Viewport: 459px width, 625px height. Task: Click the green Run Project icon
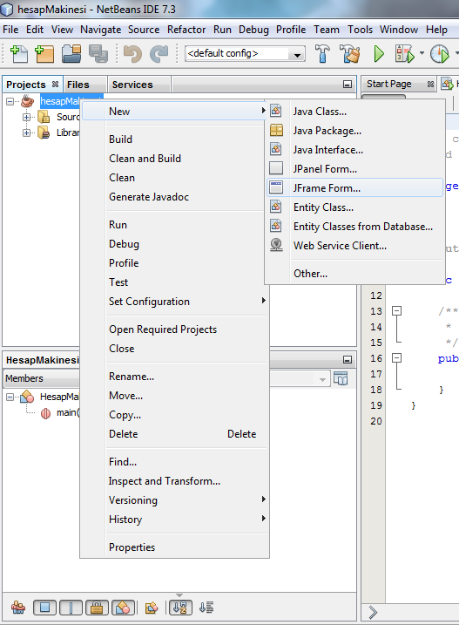[379, 54]
